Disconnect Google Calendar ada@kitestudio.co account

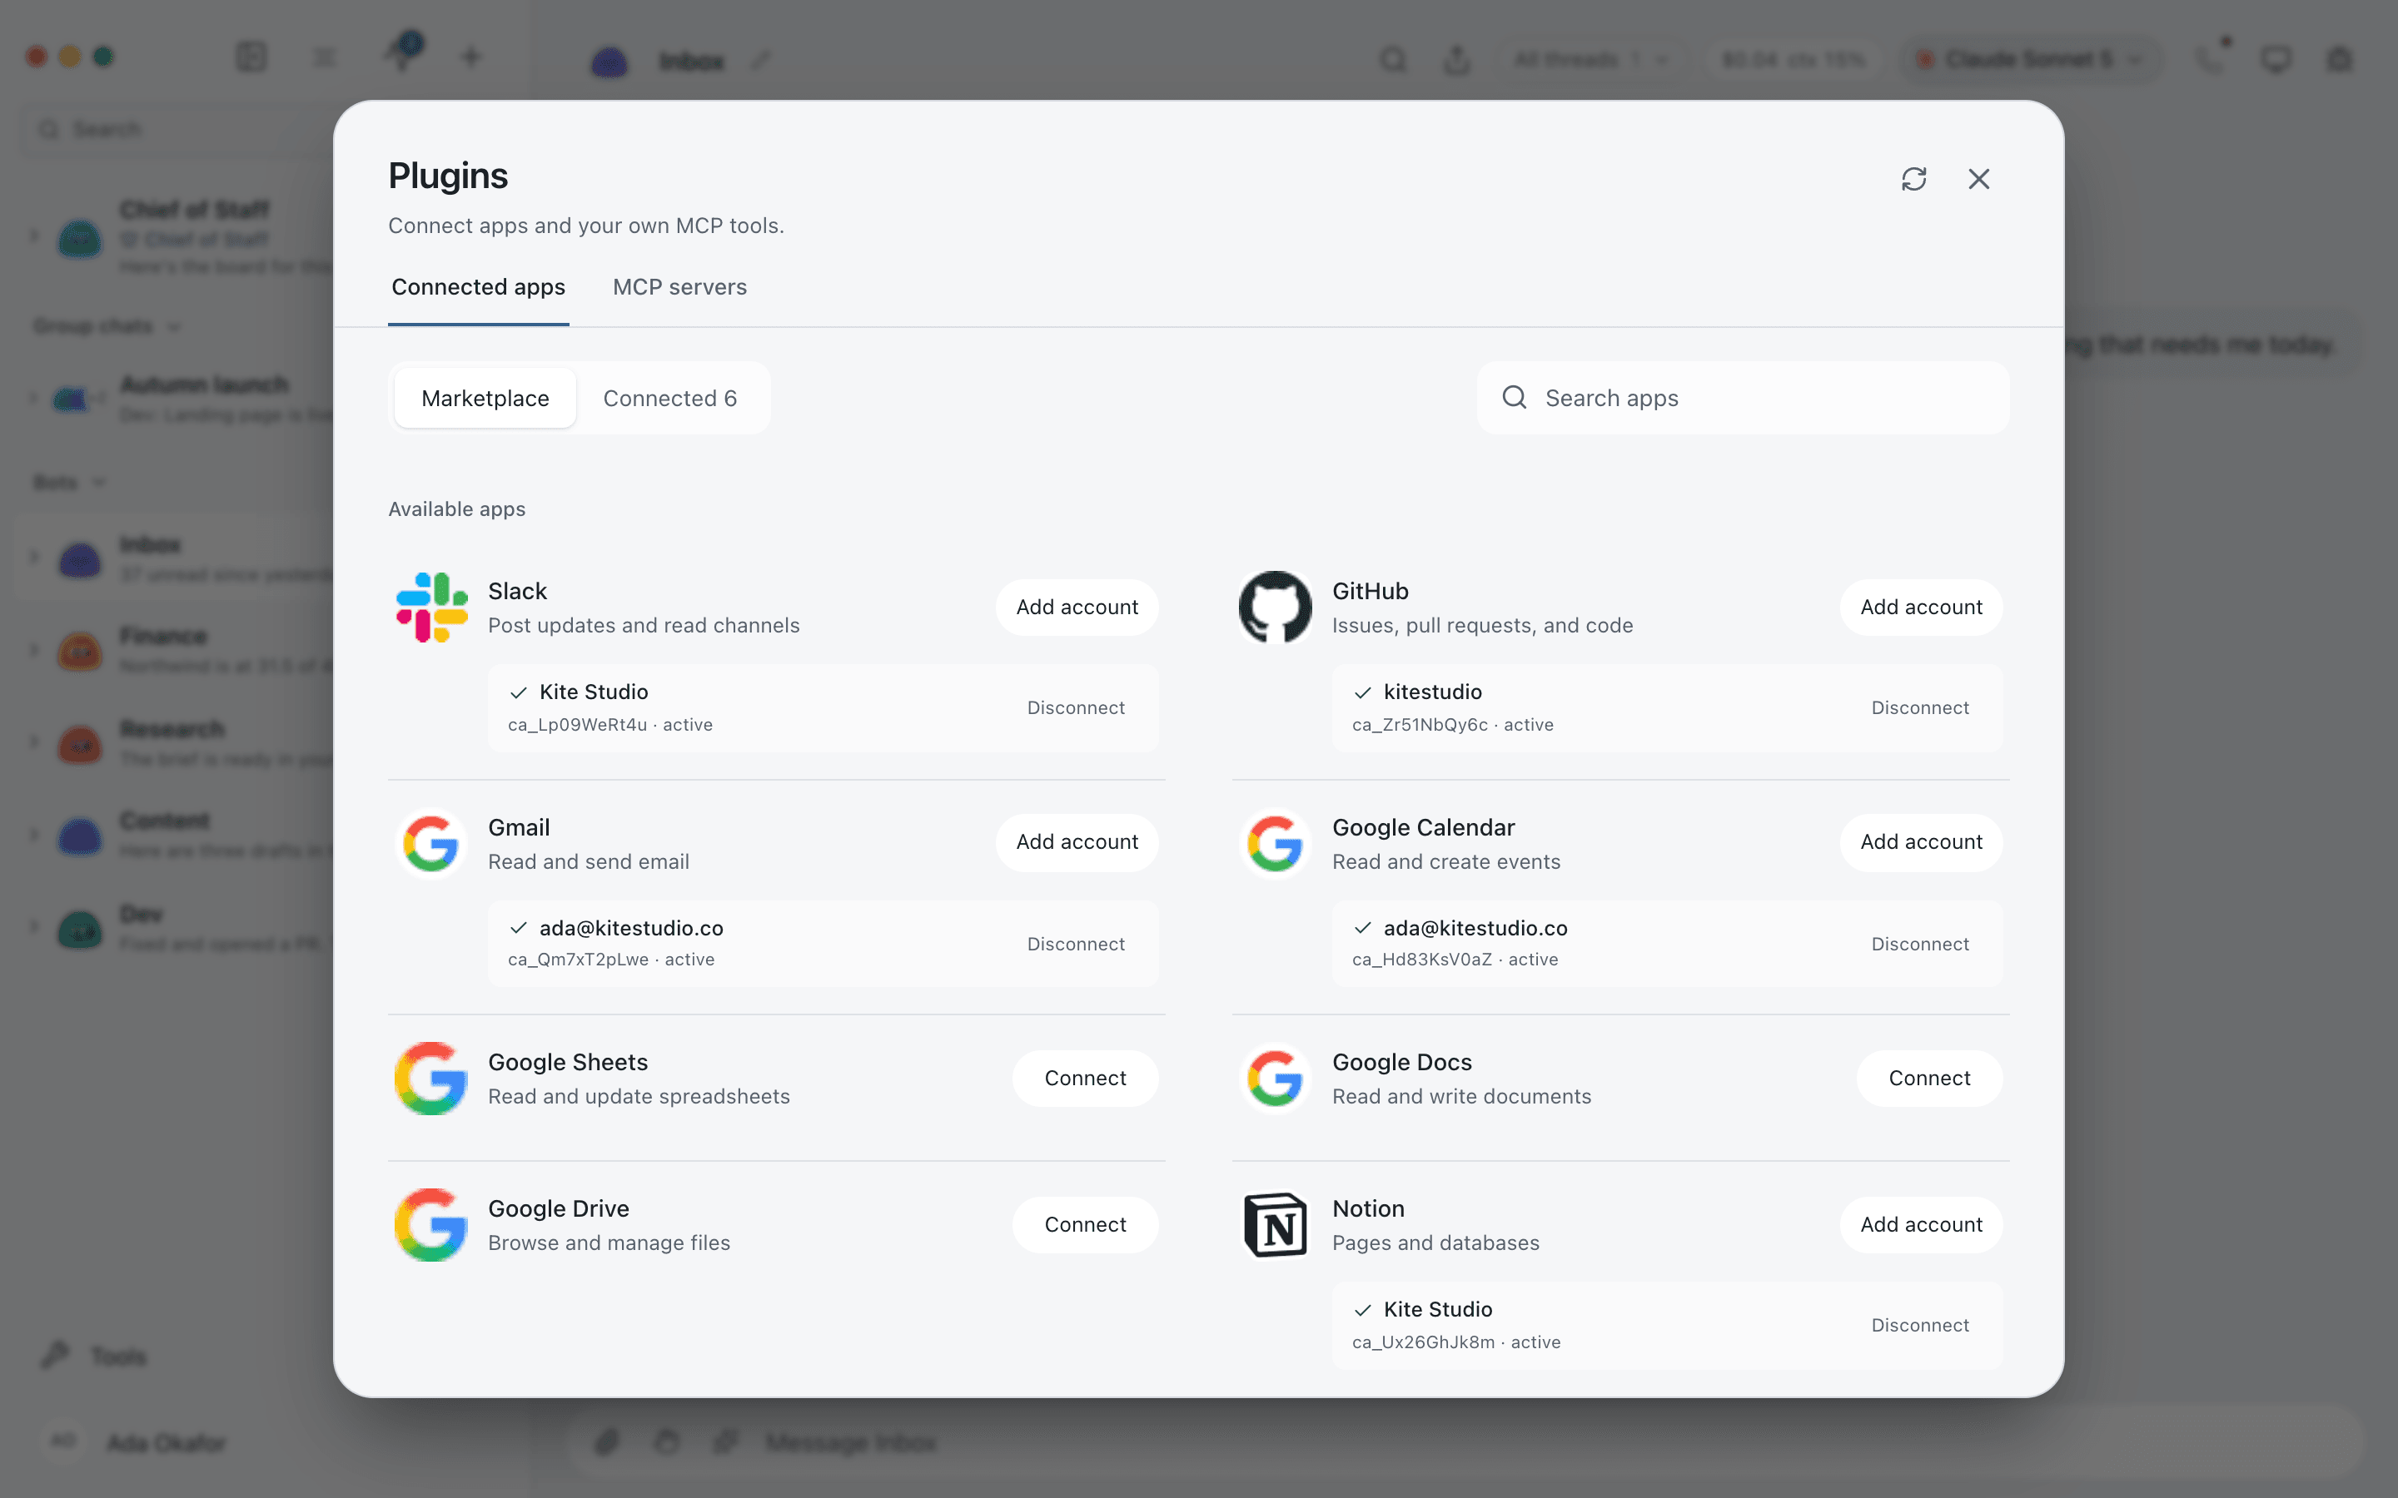pyautogui.click(x=1920, y=945)
